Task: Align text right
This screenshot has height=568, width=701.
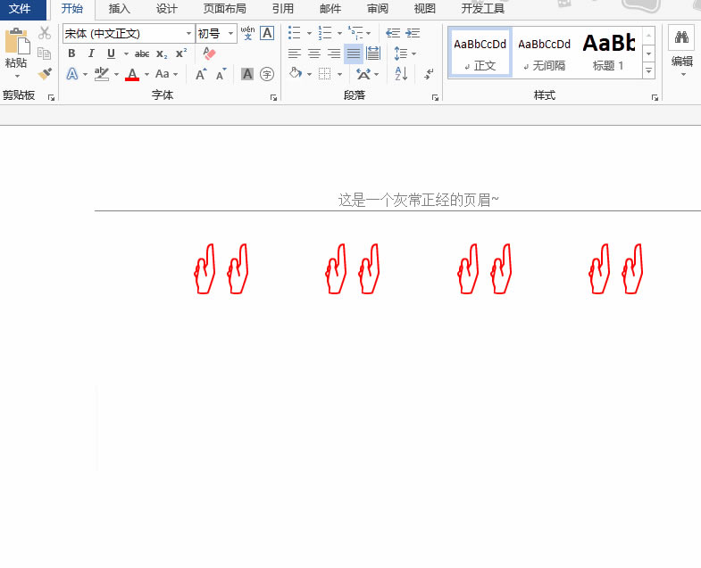Action: coord(333,54)
